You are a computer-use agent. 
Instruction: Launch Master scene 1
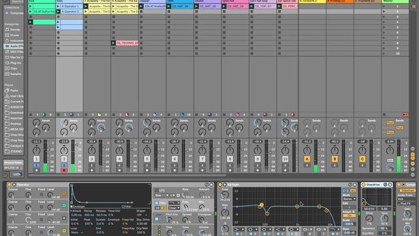[x=384, y=6]
